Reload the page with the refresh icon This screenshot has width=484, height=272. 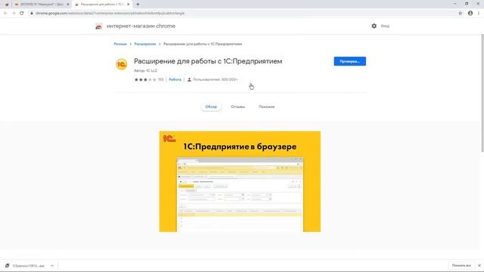coord(22,14)
